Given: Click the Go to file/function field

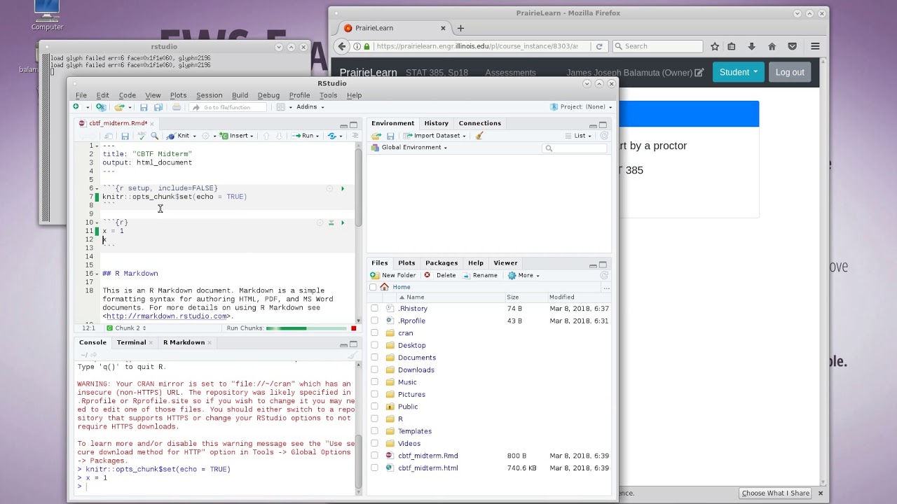Looking at the screenshot, I should click(228, 107).
